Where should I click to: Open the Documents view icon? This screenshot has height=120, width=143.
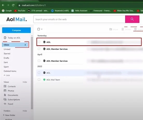[5, 95]
